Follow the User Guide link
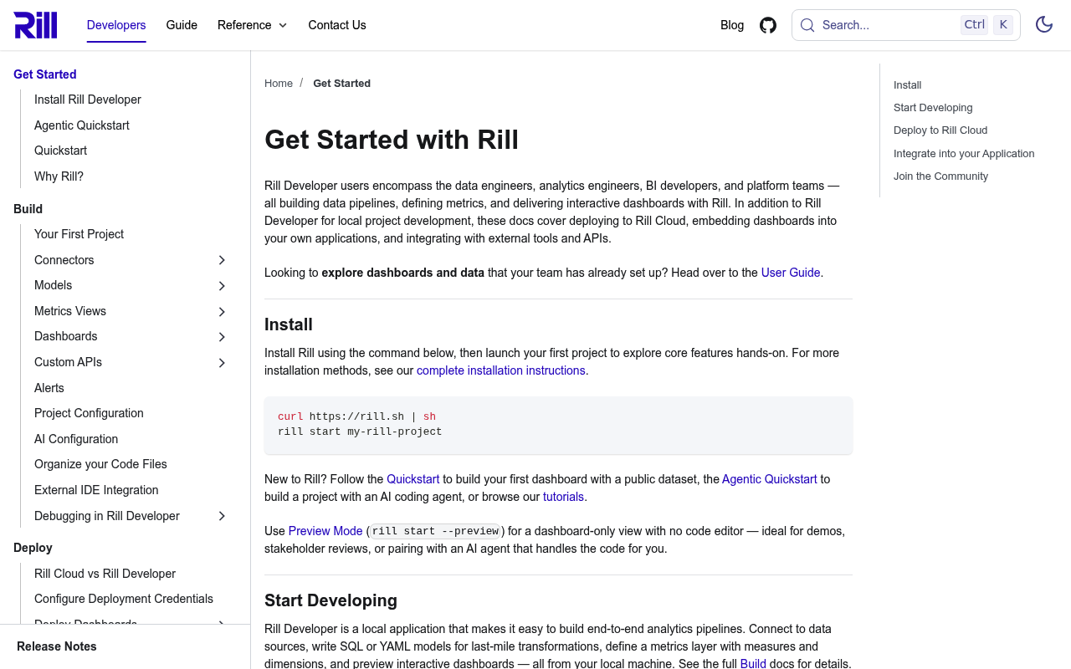Viewport: 1071px width, 669px height. pos(791,273)
